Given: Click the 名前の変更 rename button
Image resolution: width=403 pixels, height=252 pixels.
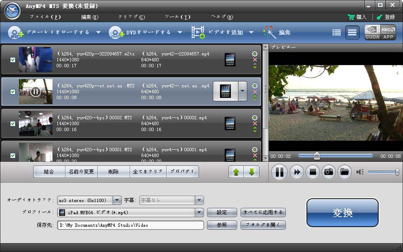Looking at the screenshot, I should [81, 172].
